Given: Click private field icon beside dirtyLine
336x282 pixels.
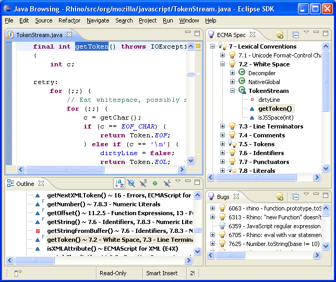Looking at the screenshot, I should 252,100.
